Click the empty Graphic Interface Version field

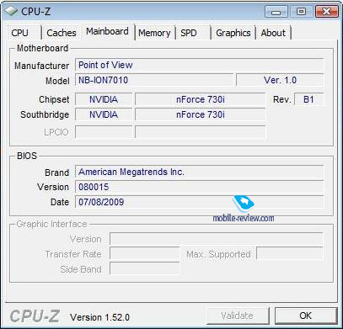pos(216,239)
